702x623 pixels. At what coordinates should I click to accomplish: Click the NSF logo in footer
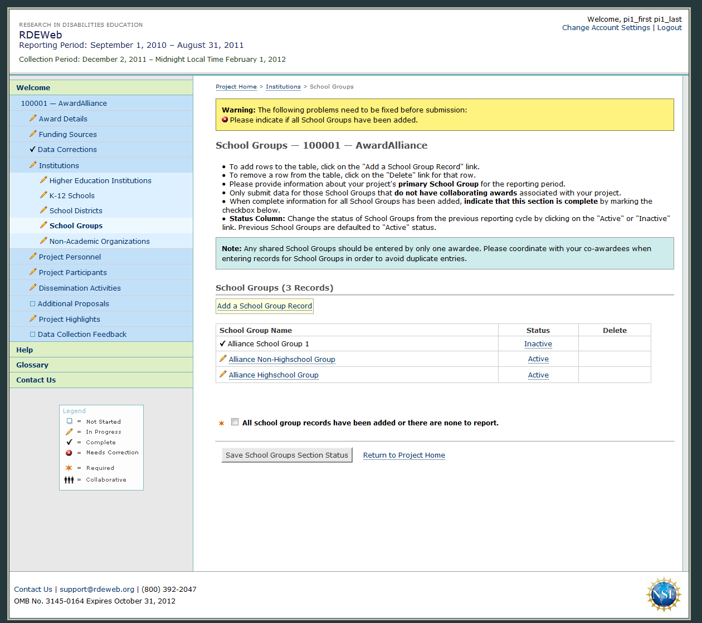coord(663,594)
